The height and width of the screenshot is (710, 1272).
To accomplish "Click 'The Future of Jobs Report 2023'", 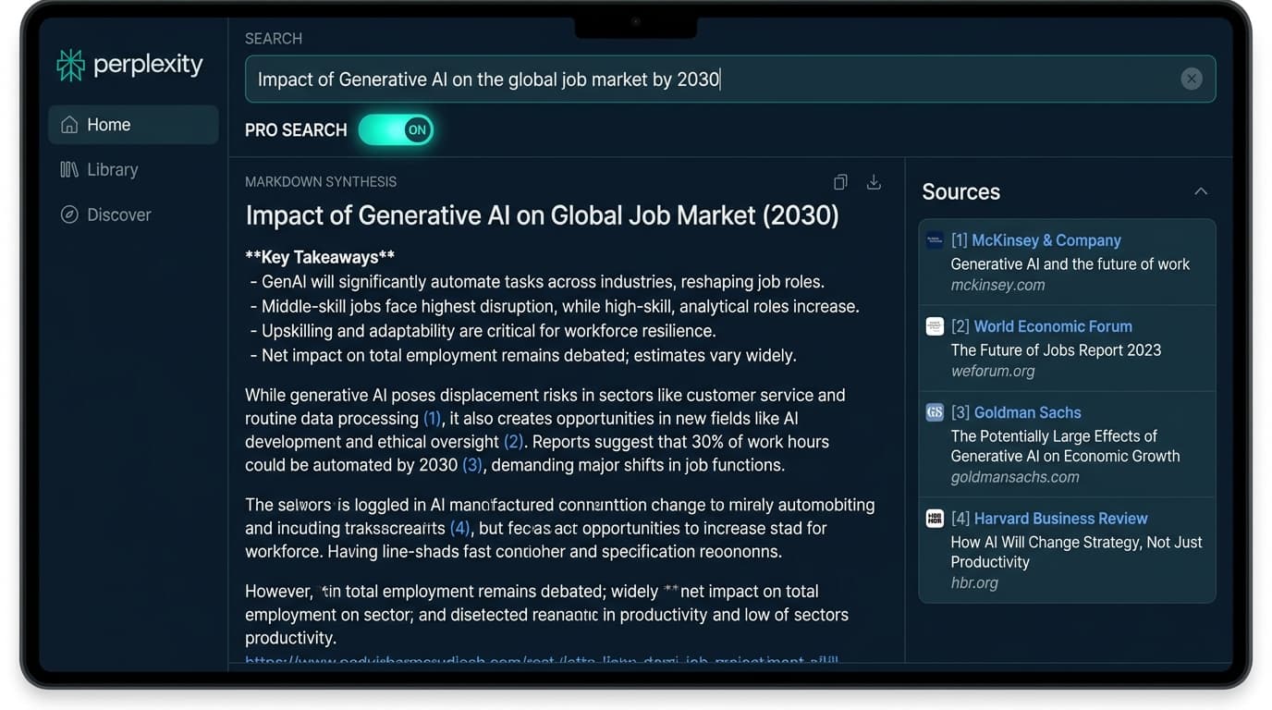I will 1056,350.
